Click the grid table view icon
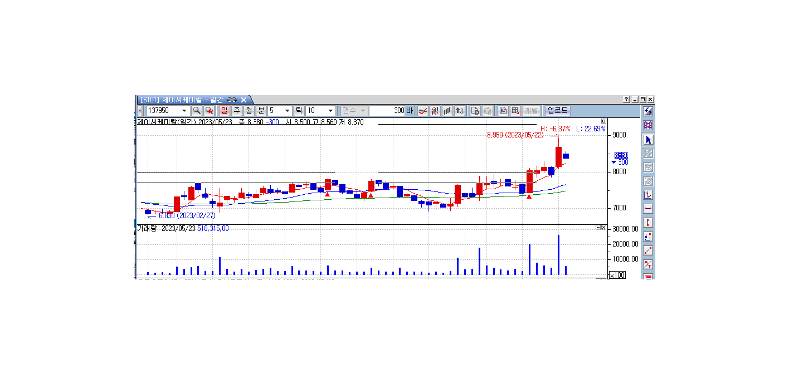The width and height of the screenshot is (789, 374). click(x=515, y=111)
